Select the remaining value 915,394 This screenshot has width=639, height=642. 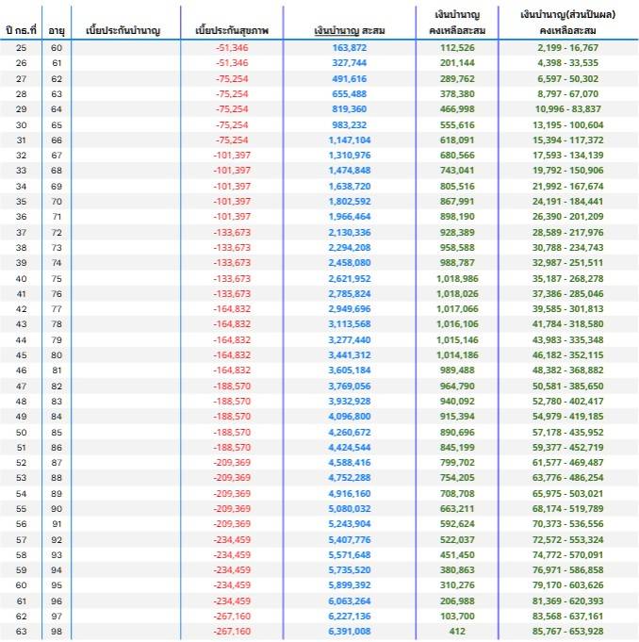tap(457, 418)
